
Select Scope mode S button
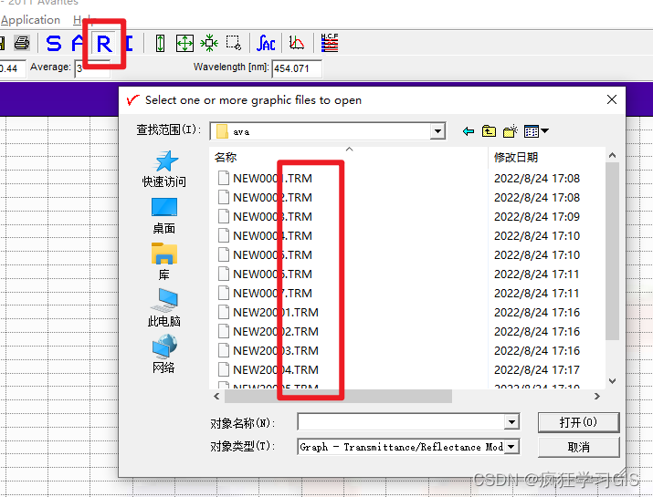pos(54,43)
